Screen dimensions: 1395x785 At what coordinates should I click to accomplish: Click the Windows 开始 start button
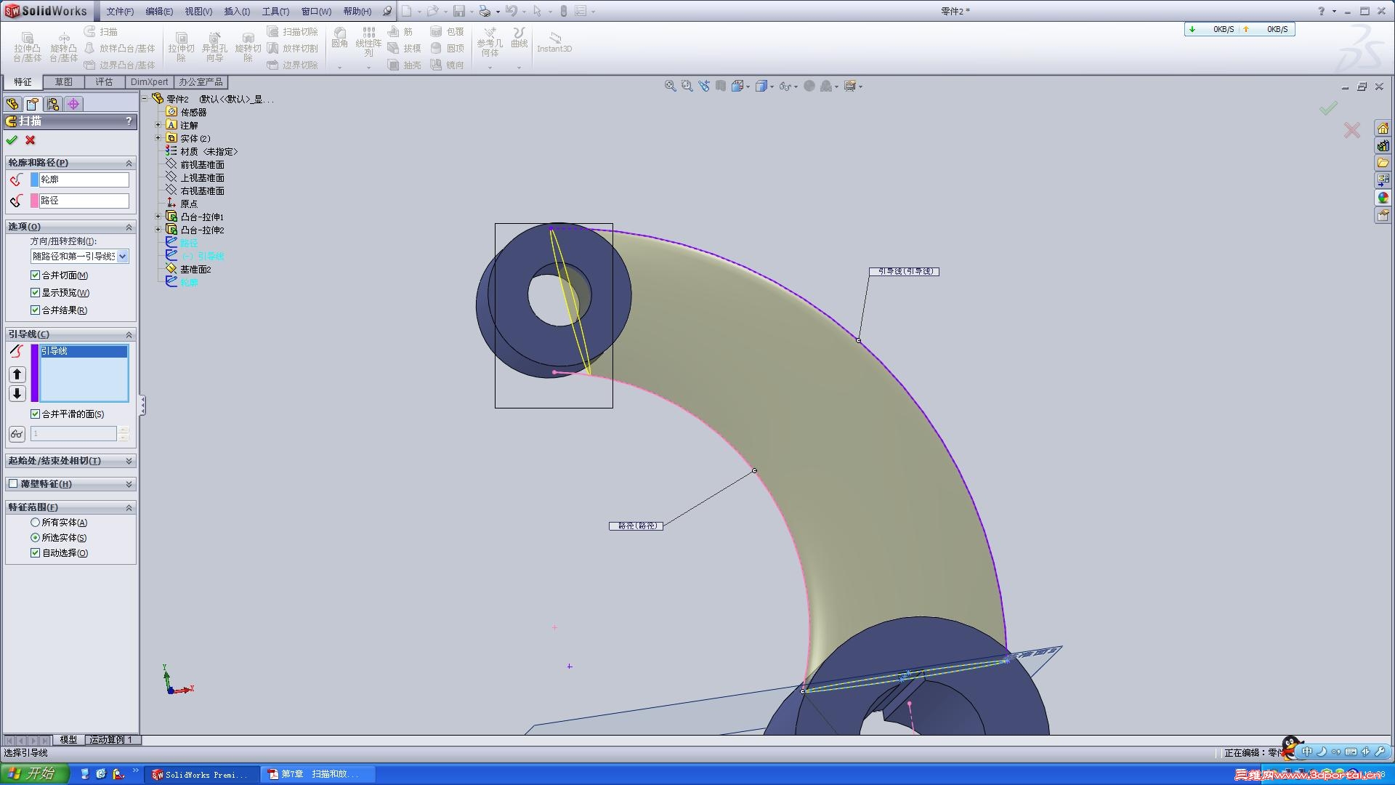[x=34, y=773]
